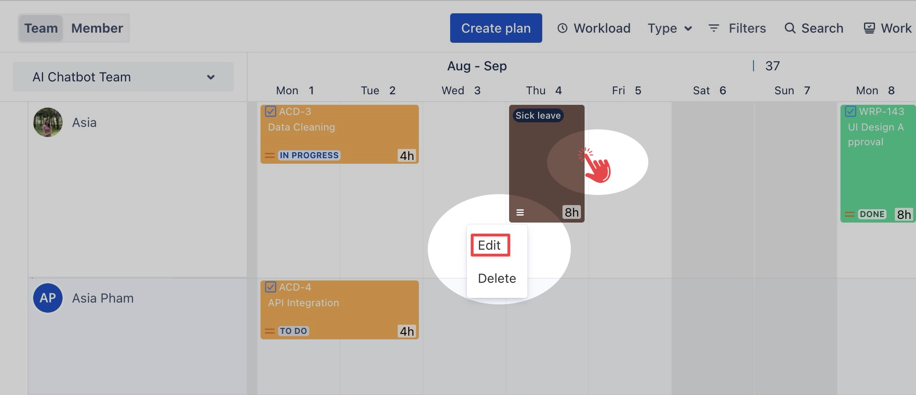Click the Filters funnel icon
The height and width of the screenshot is (395, 916).
click(713, 28)
